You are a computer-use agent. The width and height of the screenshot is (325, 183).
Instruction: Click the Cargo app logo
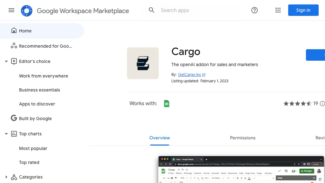click(143, 63)
